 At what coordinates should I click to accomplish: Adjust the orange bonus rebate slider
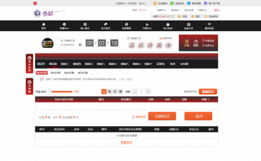(61, 92)
